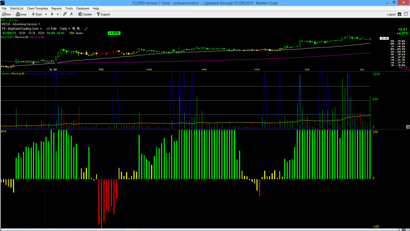Click the fx formula toolbar icon

(72, 14)
